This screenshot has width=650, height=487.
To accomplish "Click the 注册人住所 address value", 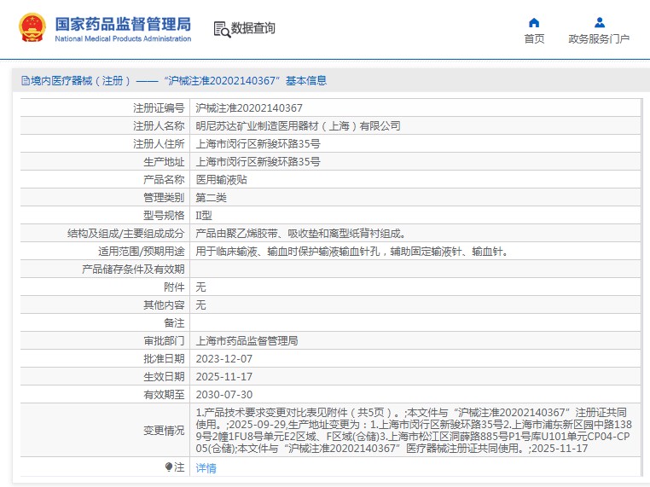I will tap(258, 144).
